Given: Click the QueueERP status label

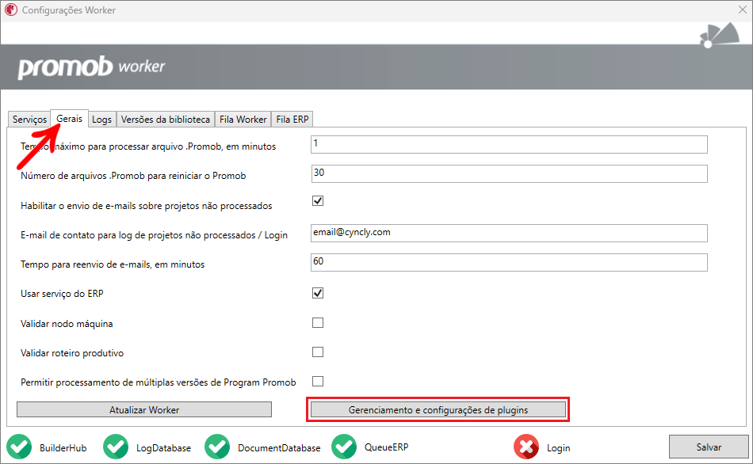Looking at the screenshot, I should click(x=386, y=447).
